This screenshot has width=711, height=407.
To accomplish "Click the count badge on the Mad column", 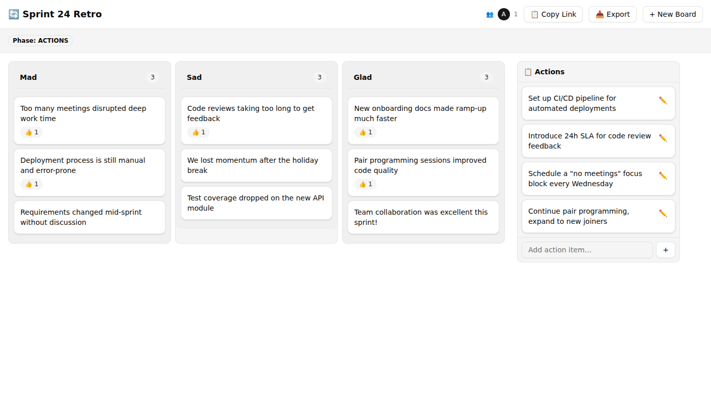I will click(152, 77).
